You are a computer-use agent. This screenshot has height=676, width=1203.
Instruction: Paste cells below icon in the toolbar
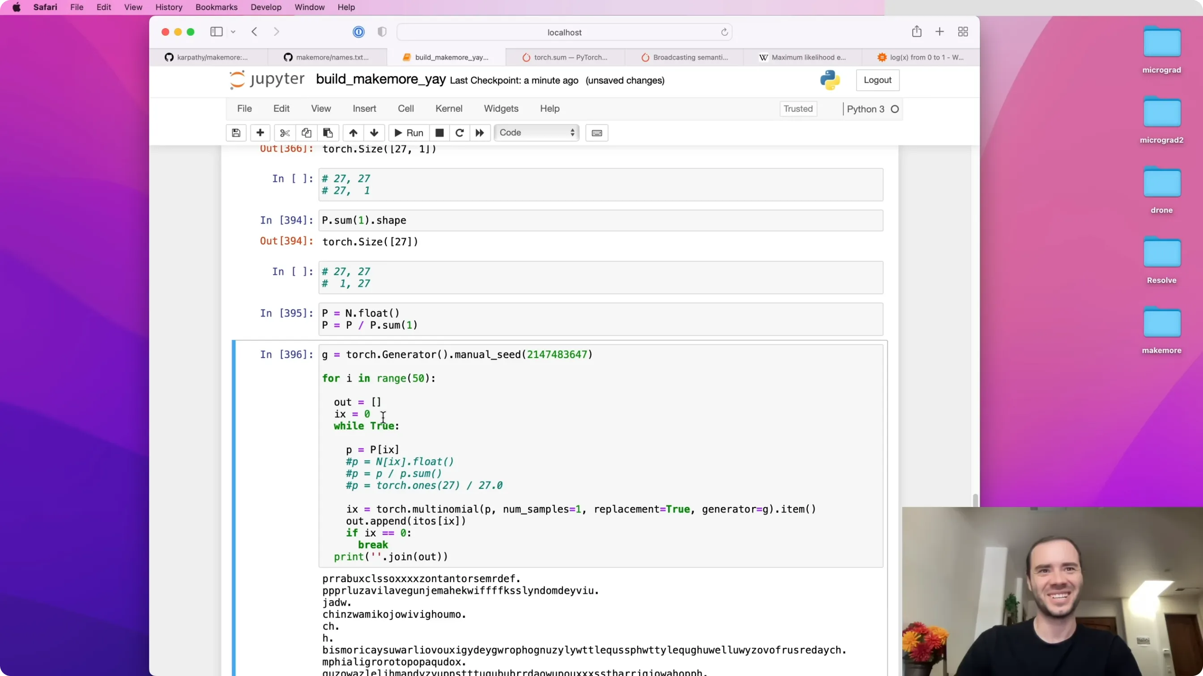point(328,133)
